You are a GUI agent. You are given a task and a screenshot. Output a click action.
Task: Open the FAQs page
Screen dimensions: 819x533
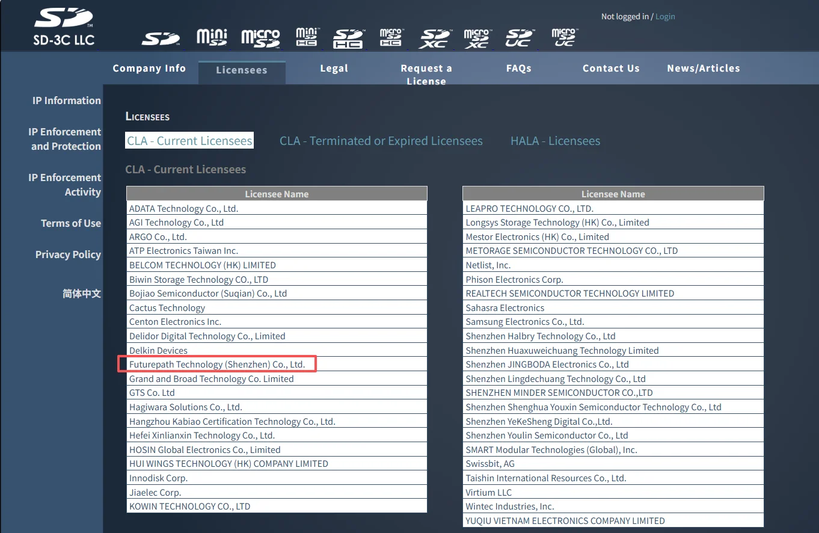pyautogui.click(x=519, y=68)
